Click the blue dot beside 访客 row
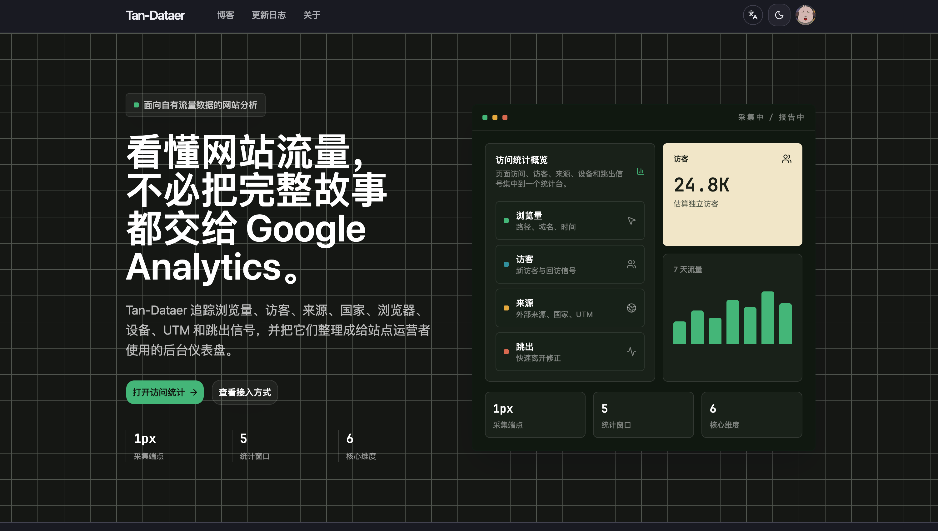Image resolution: width=938 pixels, height=531 pixels. point(506,264)
